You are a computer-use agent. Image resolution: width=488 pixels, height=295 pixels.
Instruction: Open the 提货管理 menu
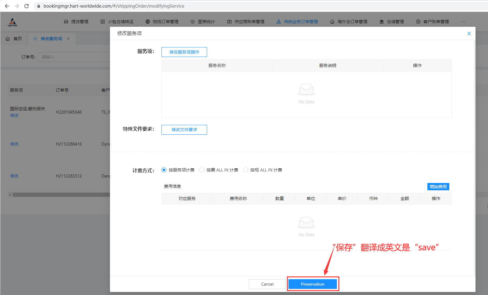(x=76, y=22)
